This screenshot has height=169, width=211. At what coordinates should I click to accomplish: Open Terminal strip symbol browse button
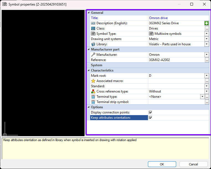(x=207, y=102)
